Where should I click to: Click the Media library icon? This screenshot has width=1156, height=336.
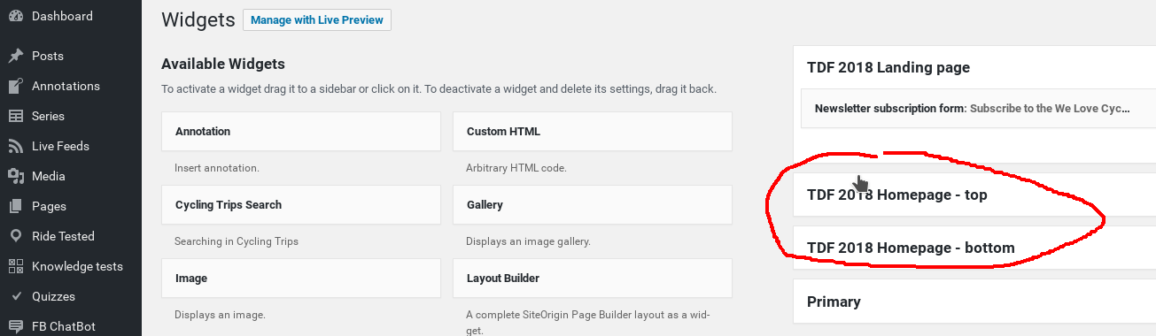pos(16,176)
